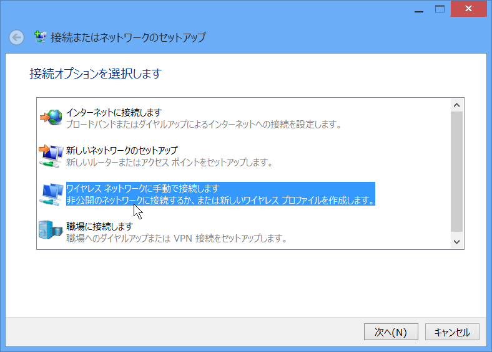Click the connection list scrollbar thumb

coord(456,171)
